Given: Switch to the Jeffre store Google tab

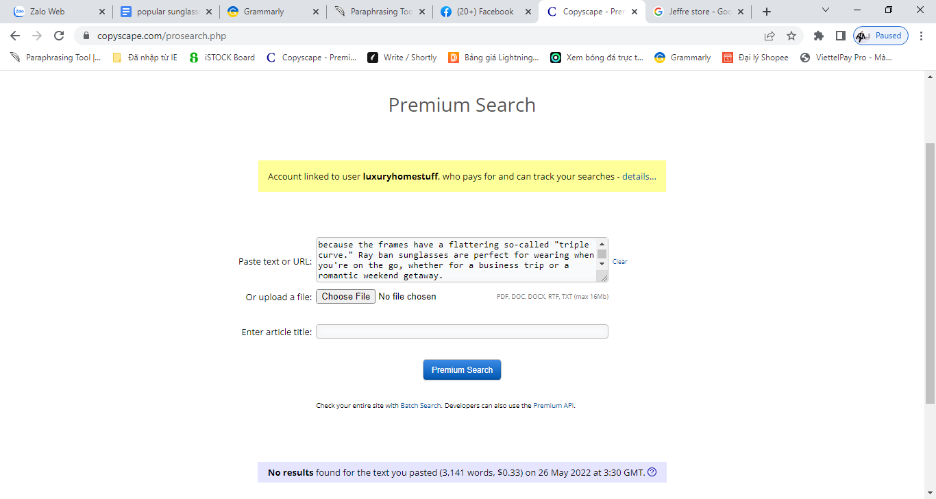Looking at the screenshot, I should pos(699,12).
